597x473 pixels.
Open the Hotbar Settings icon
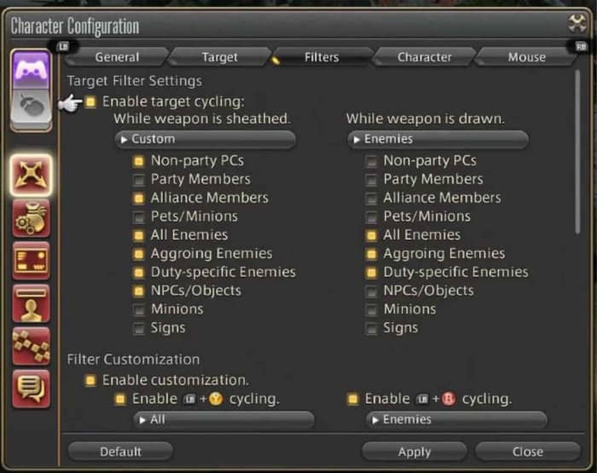[31, 345]
